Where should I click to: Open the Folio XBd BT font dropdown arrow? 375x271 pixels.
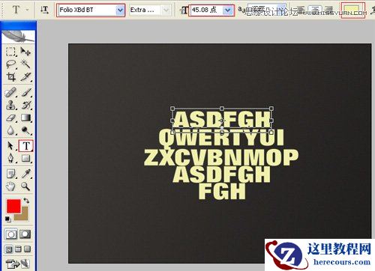(120, 10)
